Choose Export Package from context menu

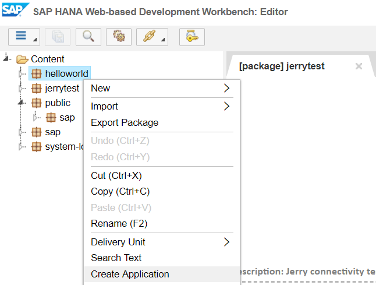tap(125, 122)
